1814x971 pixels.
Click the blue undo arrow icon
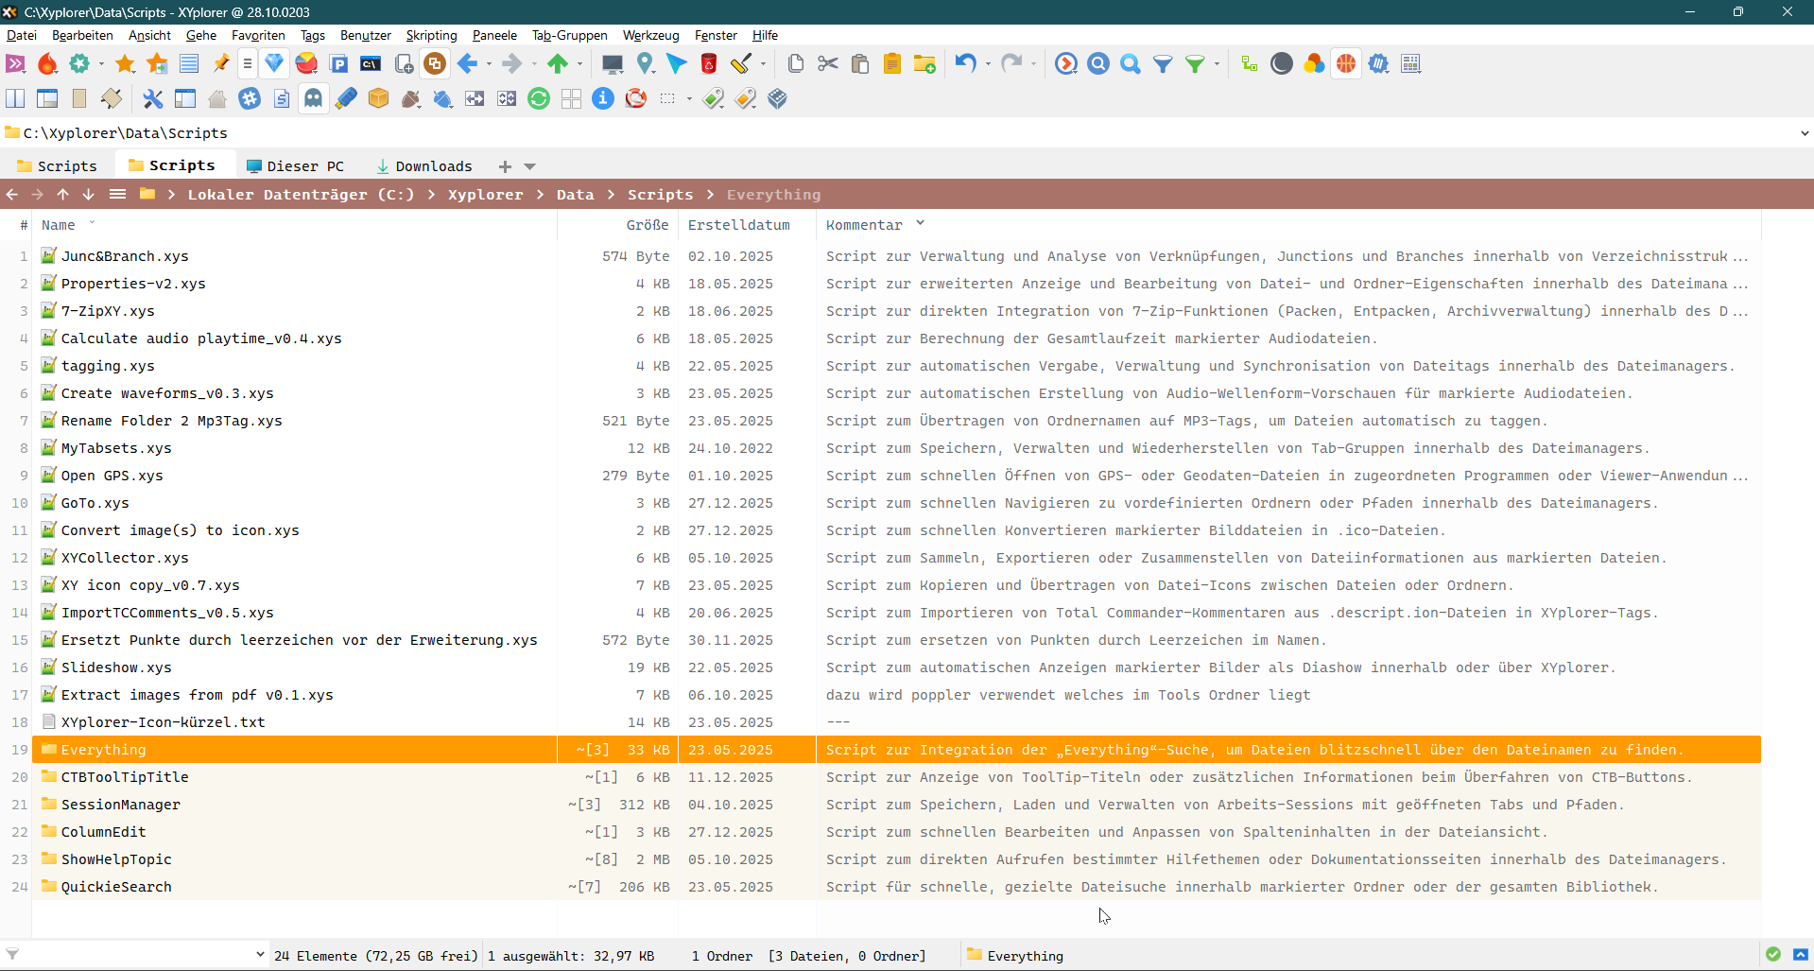point(965,64)
